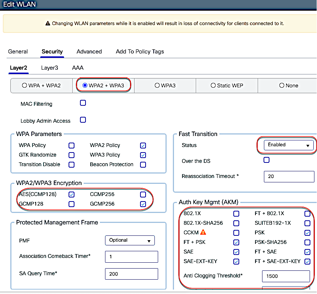
Task: Enable Over the DS fast transition
Action: pyautogui.click(x=267, y=160)
